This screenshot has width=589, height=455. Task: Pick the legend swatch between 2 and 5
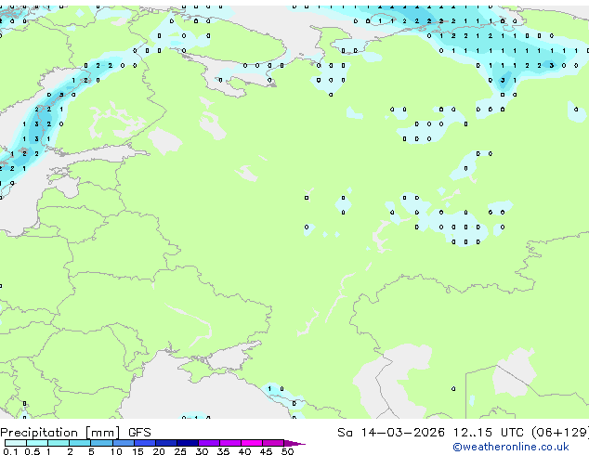[x=80, y=443]
